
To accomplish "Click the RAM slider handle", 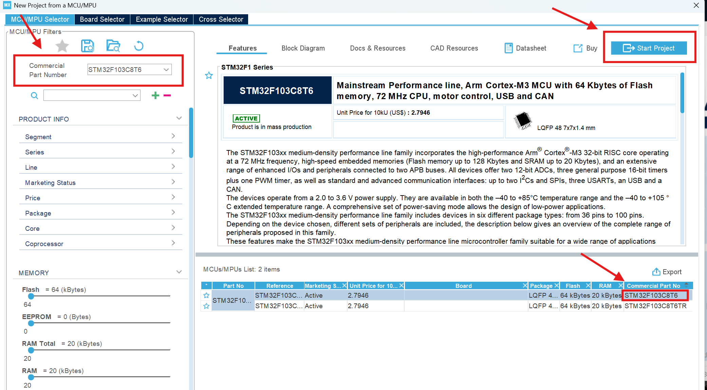I will pyautogui.click(x=31, y=377).
